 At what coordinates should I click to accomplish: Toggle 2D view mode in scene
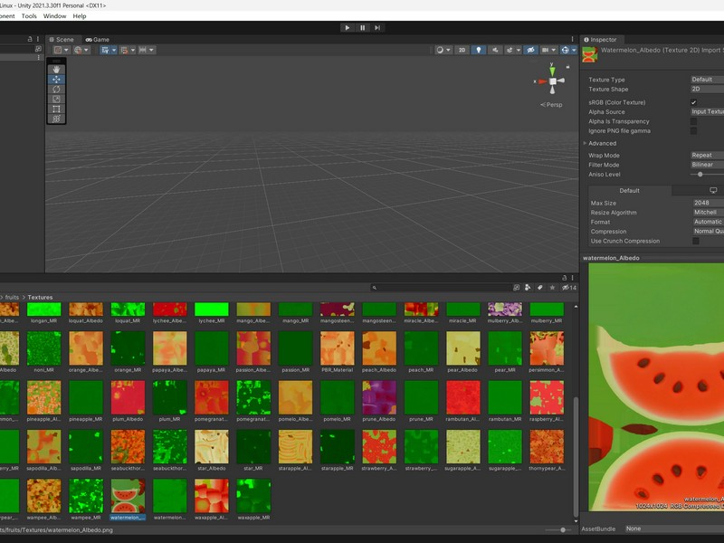point(462,50)
